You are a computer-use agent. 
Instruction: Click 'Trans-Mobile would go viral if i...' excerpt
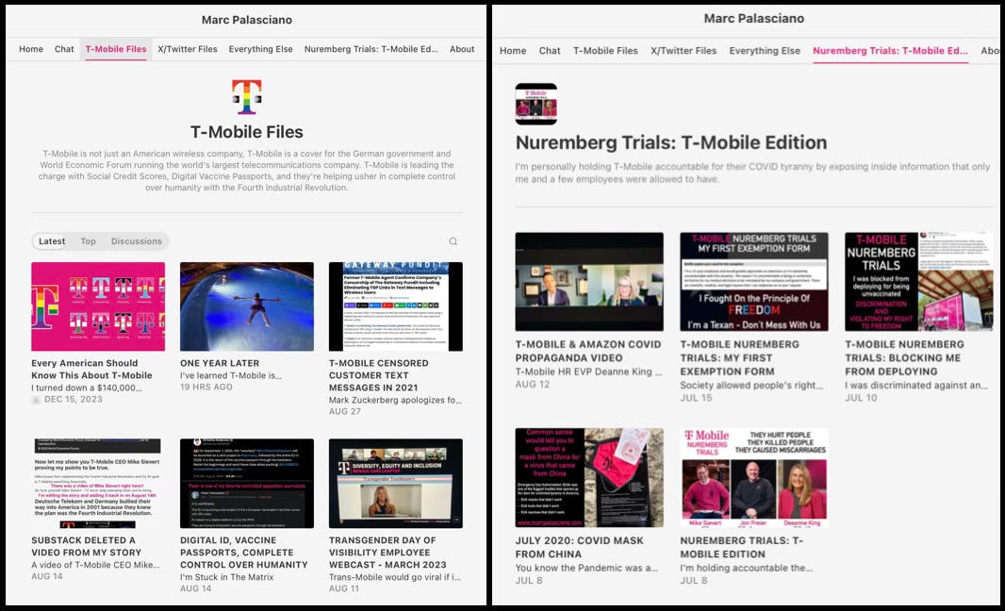coord(395,577)
